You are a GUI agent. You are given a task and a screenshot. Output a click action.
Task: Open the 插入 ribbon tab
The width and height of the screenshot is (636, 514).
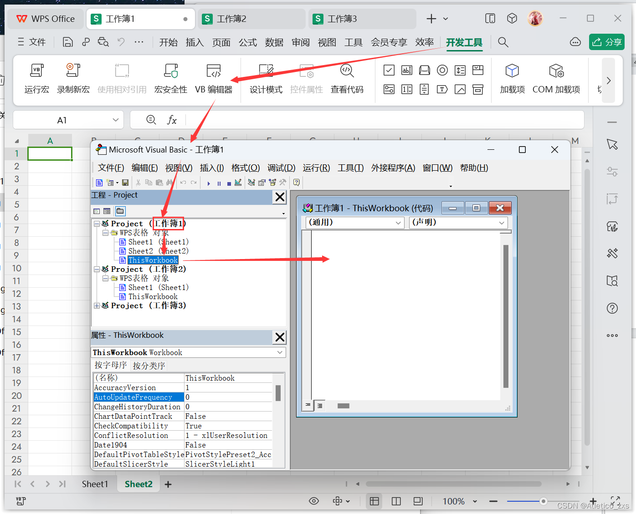(195, 42)
